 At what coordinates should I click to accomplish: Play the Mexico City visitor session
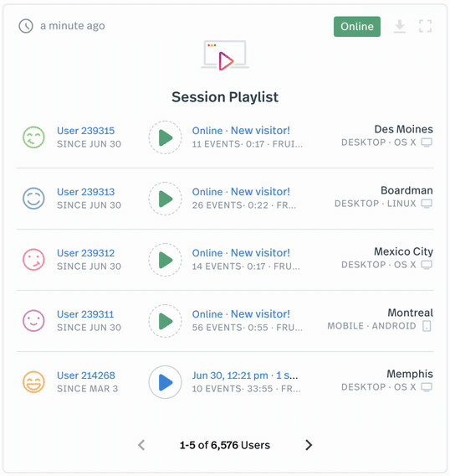pos(165,260)
